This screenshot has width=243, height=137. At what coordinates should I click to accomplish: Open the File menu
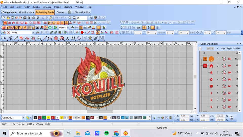click(x=5, y=7)
